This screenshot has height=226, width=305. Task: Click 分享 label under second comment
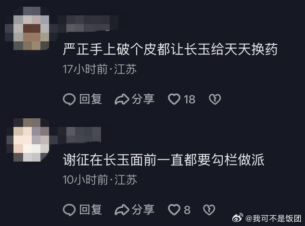click(x=143, y=210)
